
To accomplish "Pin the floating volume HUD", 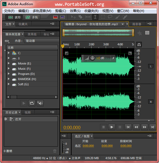I will (x=113, y=58).
